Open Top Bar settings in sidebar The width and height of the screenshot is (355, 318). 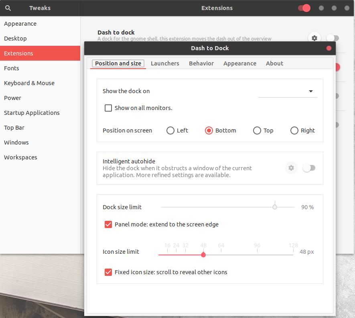pyautogui.click(x=40, y=128)
